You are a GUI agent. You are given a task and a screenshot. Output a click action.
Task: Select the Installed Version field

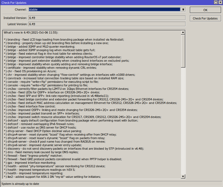pos(107,18)
